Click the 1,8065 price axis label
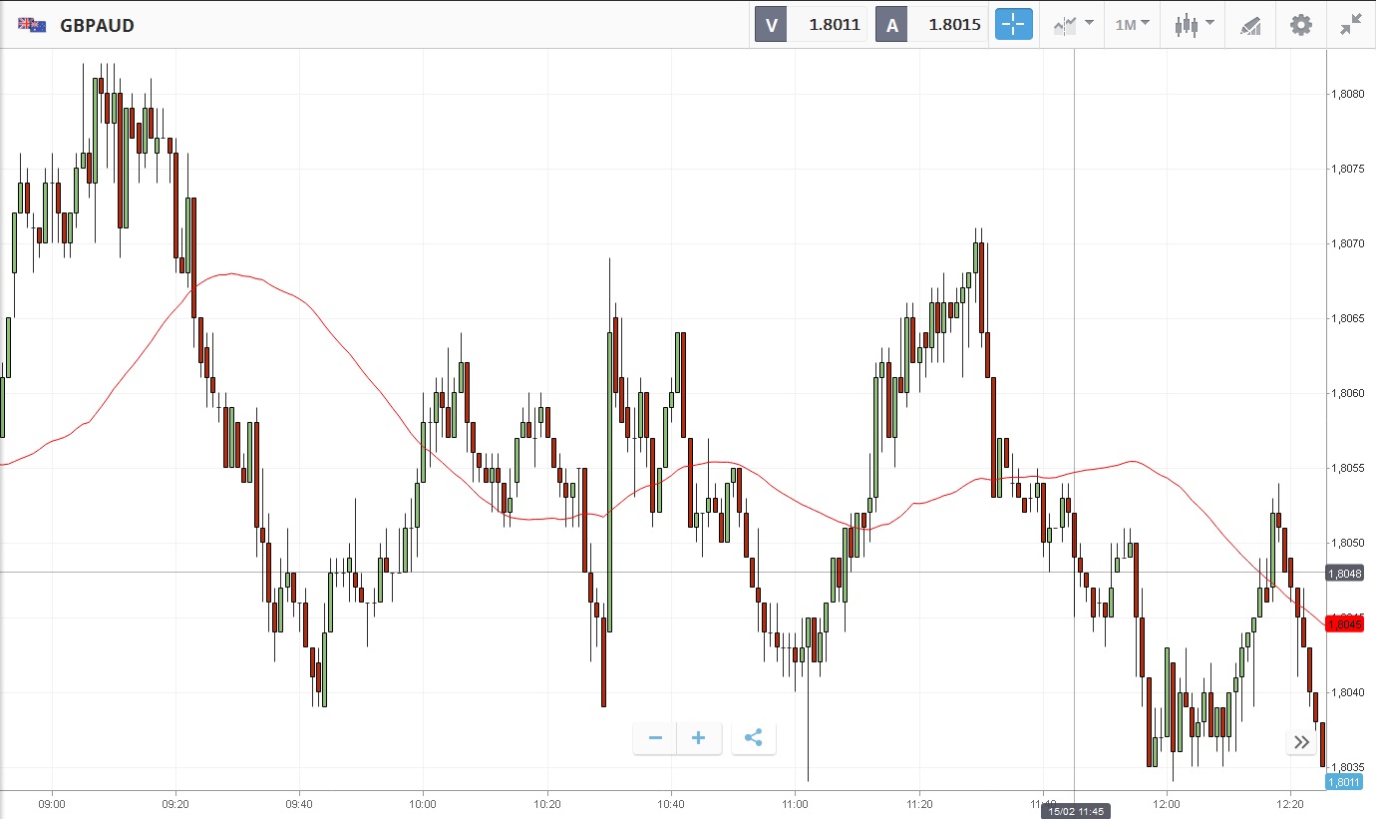 click(1347, 319)
